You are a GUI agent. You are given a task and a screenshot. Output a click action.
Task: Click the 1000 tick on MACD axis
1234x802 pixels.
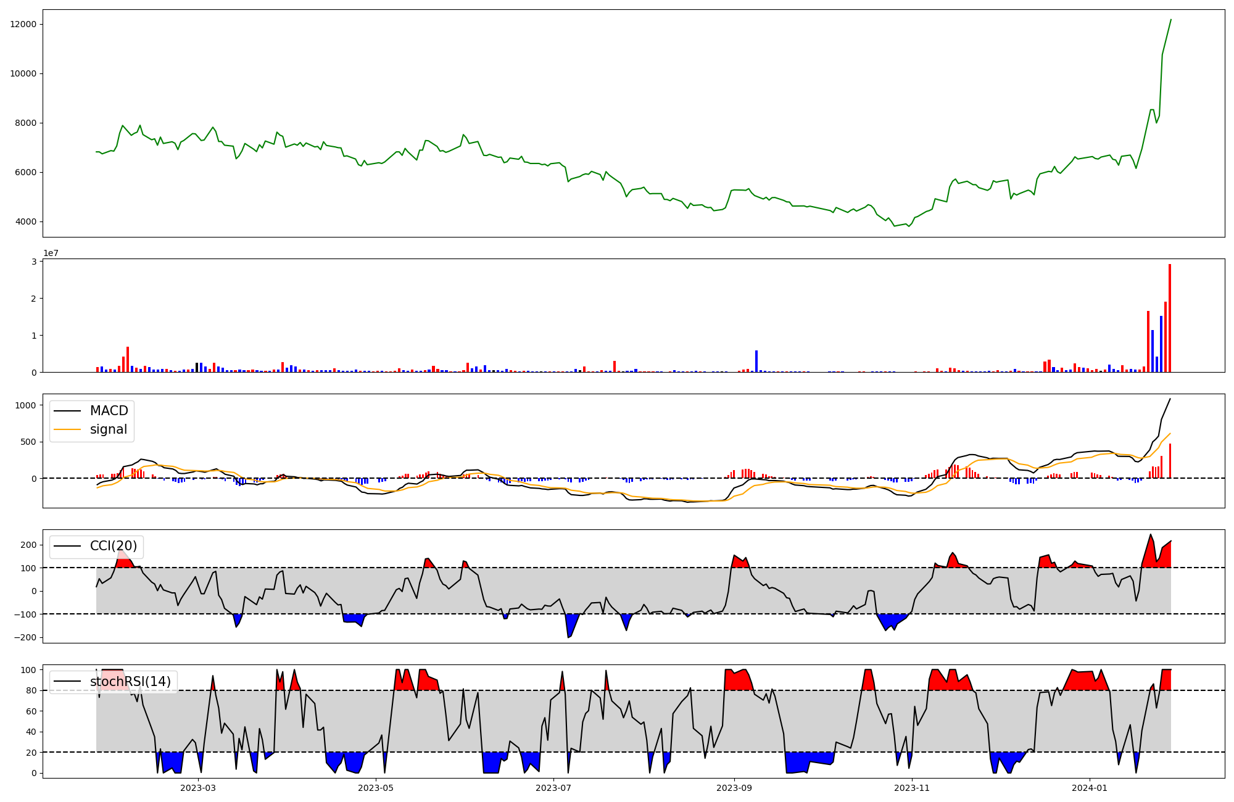26,405
